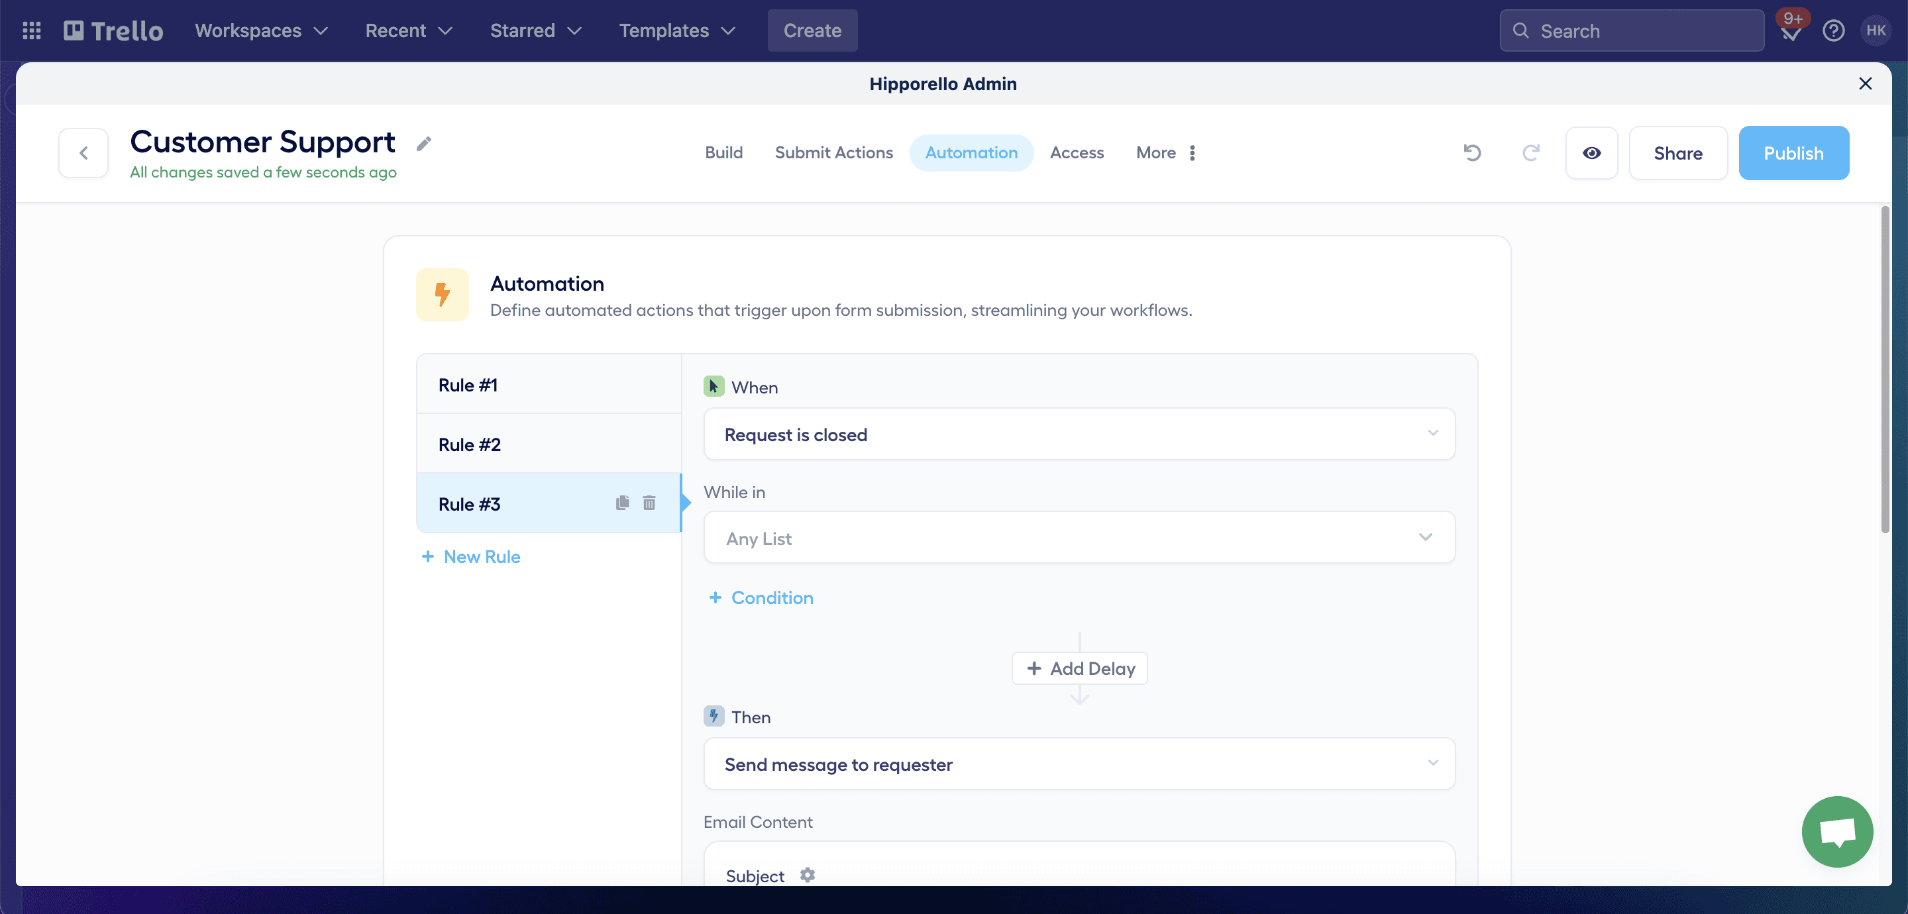Click the Then action bolt icon
This screenshot has width=1908, height=914.
click(x=714, y=715)
